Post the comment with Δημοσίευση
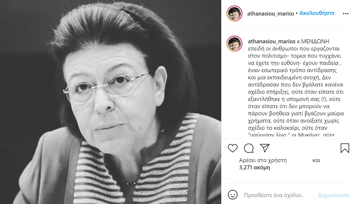The width and height of the screenshot is (350, 204). [x=333, y=195]
